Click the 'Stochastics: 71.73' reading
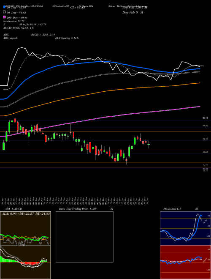The width and height of the screenshot is (211, 279). coord(14,21)
